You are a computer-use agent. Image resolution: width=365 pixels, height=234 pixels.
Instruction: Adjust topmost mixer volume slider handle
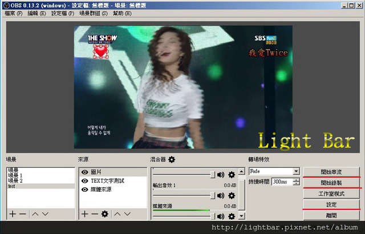point(213,175)
